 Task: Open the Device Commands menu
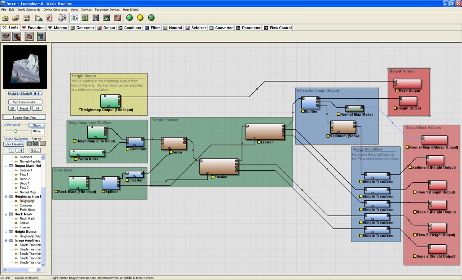[55, 9]
